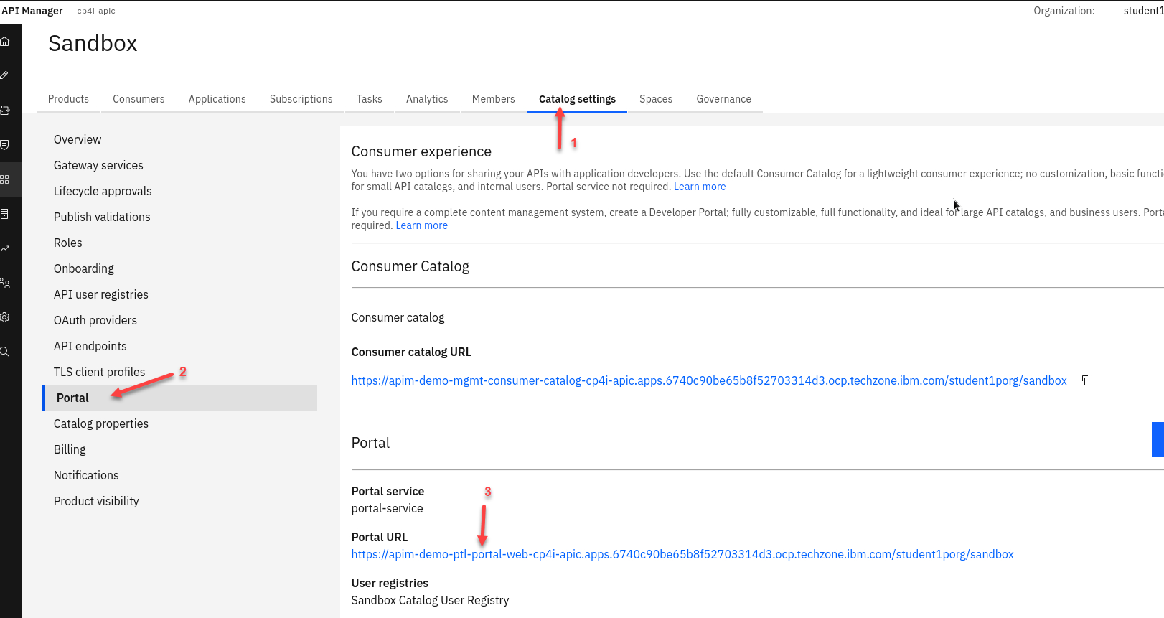Image resolution: width=1164 pixels, height=618 pixels.
Task: Click the Home icon in left sidebar
Action: click(x=5, y=42)
